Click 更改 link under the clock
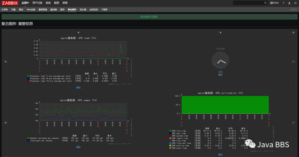Screen dimensions: 299x157 [220, 75]
